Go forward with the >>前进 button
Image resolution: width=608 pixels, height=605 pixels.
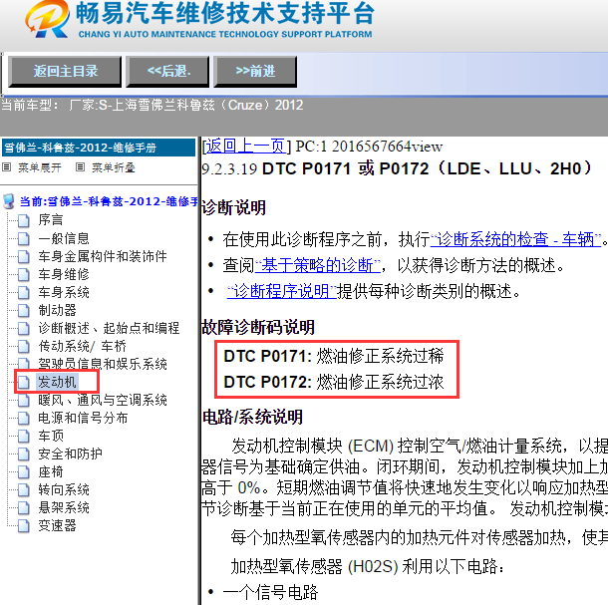[x=255, y=72]
